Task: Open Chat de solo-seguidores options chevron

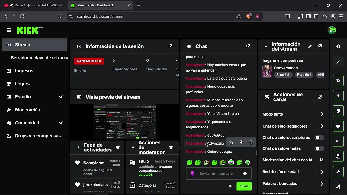Action: click(x=322, y=126)
